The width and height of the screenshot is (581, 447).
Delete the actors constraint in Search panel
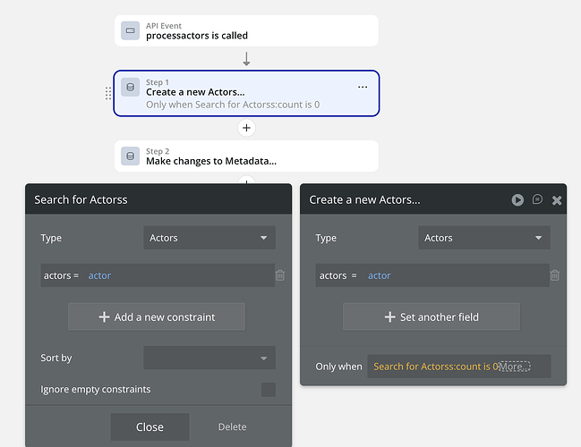click(x=280, y=275)
